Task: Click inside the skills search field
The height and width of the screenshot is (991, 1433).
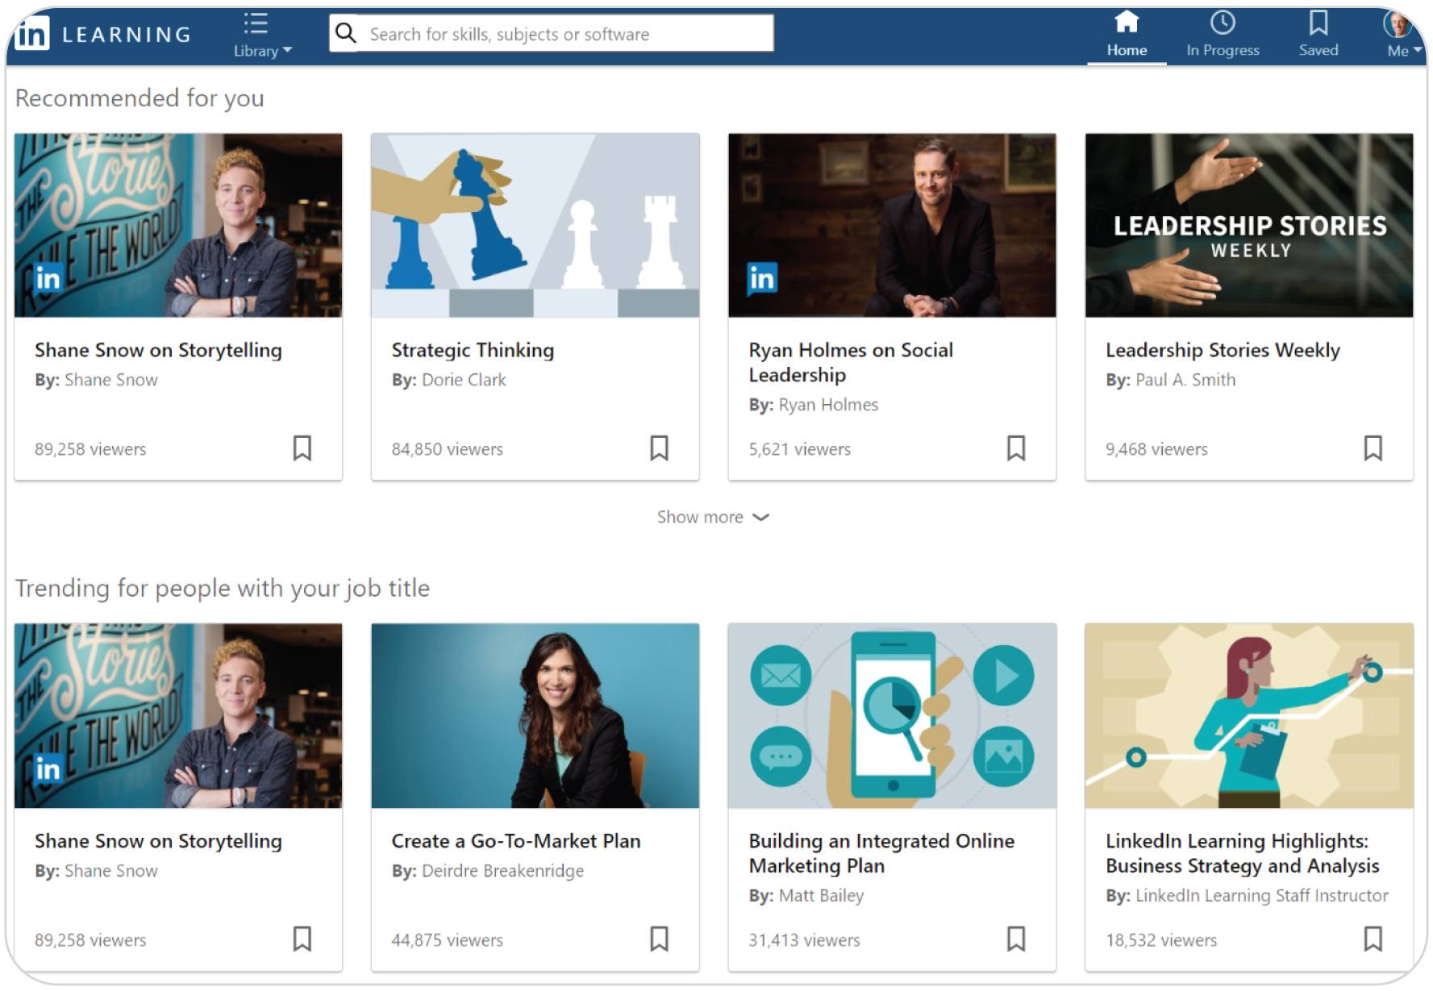Action: pos(564,33)
